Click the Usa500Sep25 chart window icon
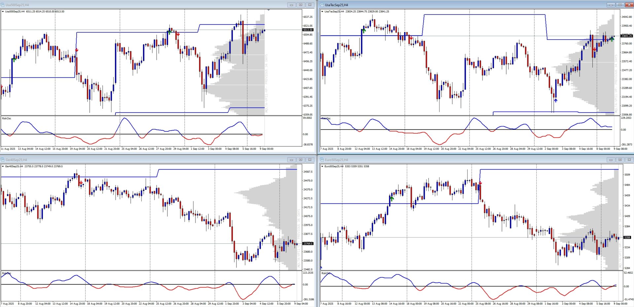 click(x=3, y=5)
